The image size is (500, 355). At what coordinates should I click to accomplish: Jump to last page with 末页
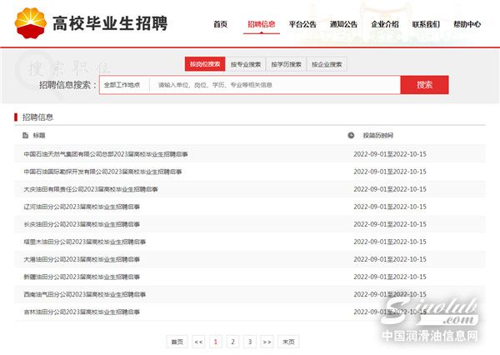[x=288, y=342]
